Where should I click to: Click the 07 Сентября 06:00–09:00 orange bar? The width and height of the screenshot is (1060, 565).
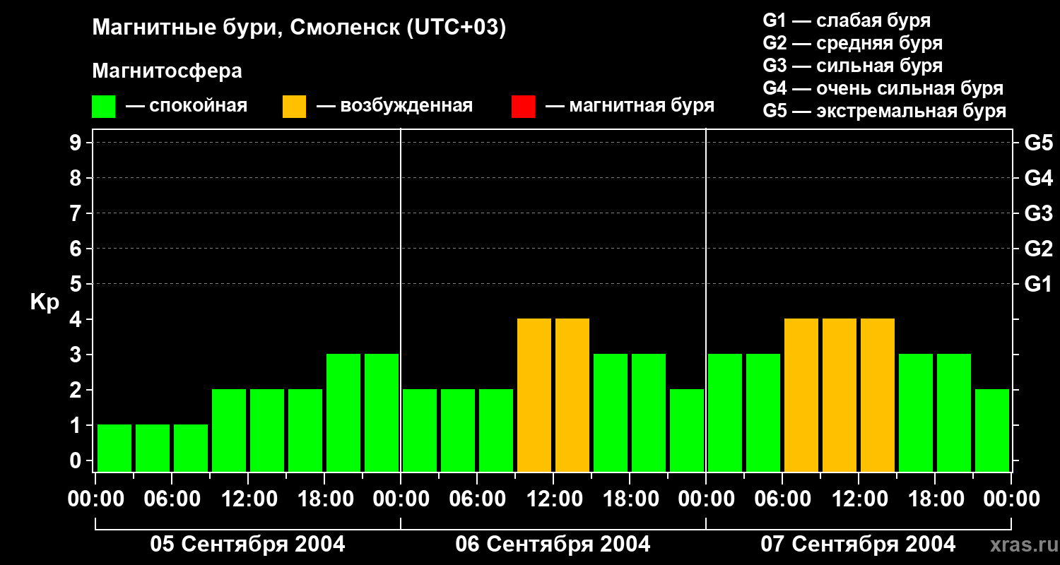click(x=801, y=395)
